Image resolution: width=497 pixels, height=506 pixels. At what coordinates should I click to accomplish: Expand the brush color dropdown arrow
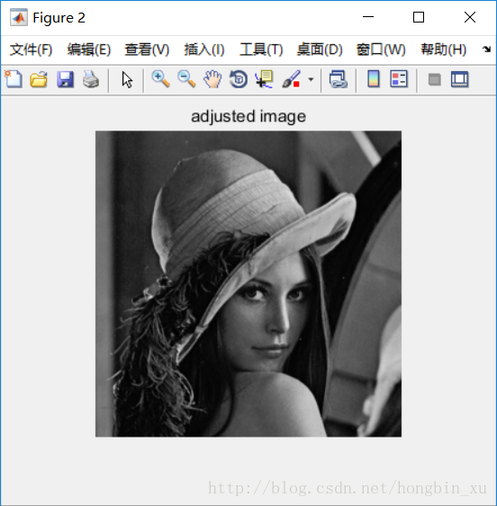pyautogui.click(x=311, y=79)
